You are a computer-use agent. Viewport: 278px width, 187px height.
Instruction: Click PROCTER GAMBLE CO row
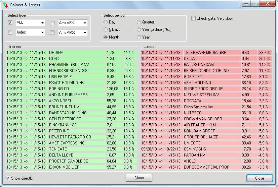pos(72,161)
